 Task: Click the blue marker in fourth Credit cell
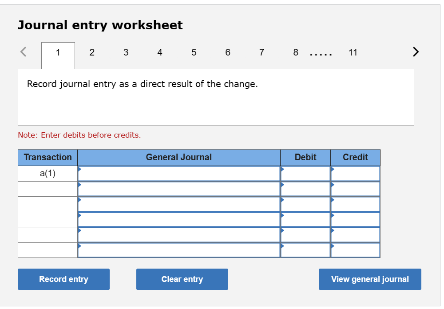tap(333, 216)
